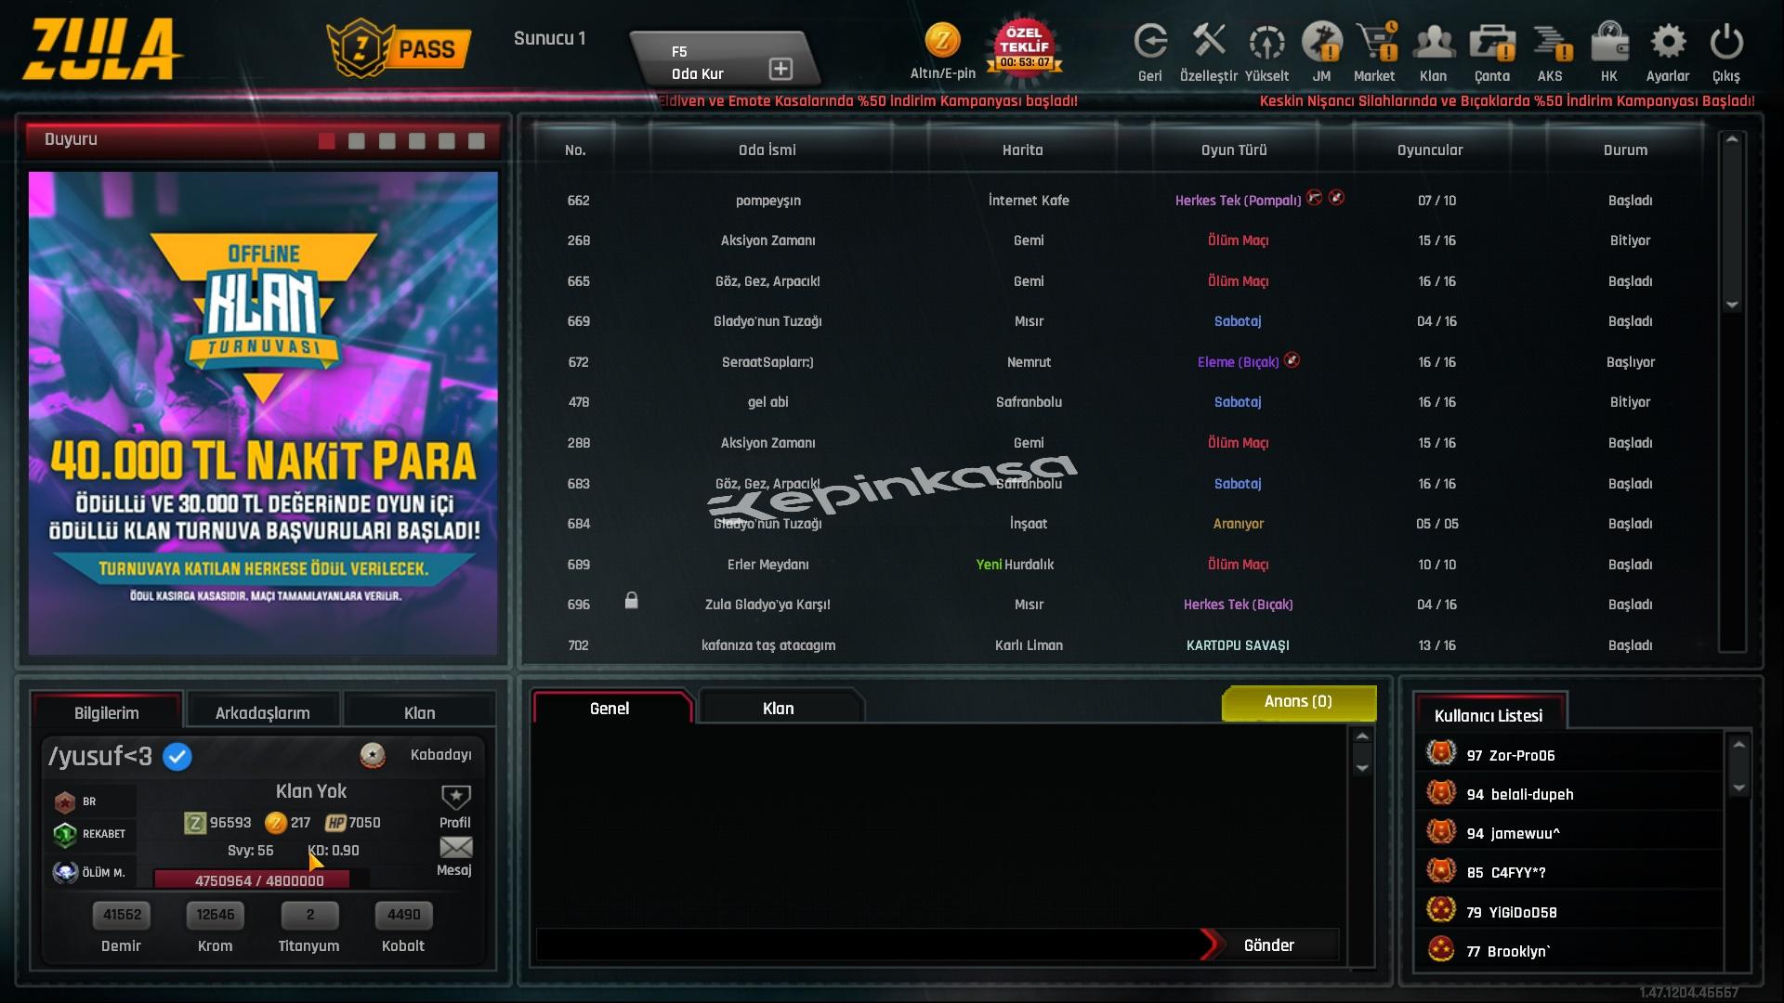This screenshot has width=1784, height=1003.
Task: Click the REKABET mode icon
Action: [x=64, y=835]
